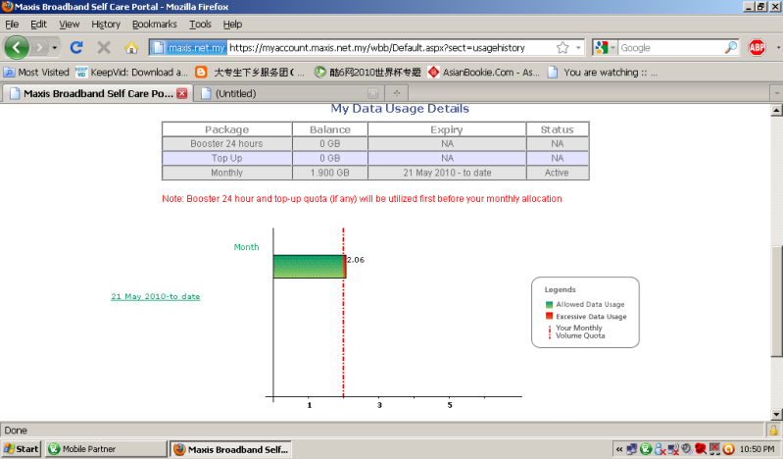Screen dimensions: 783x459
Task: Open the Tools menu
Action: 200,24
